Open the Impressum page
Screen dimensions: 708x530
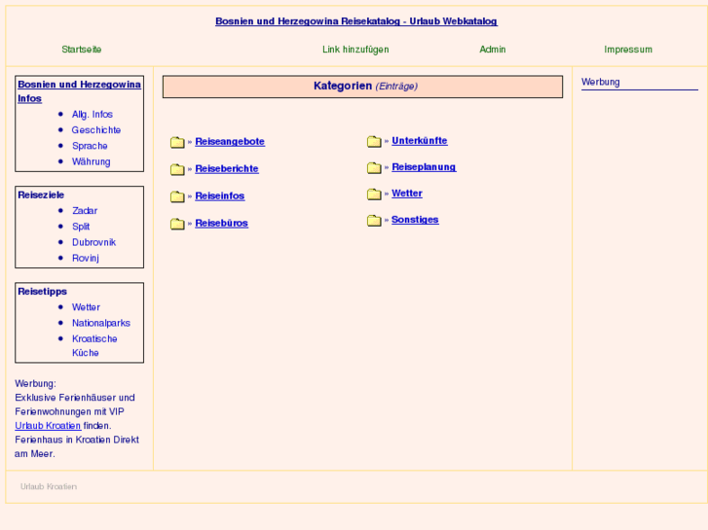[628, 50]
